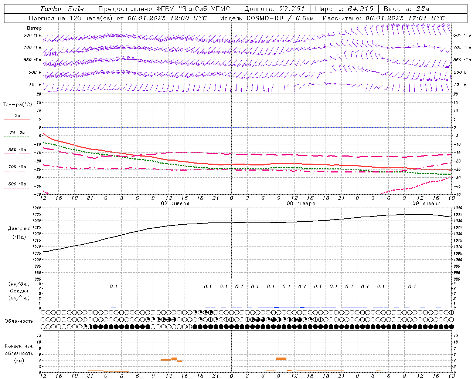Select the Td 2м legend entry

[x=17, y=133]
